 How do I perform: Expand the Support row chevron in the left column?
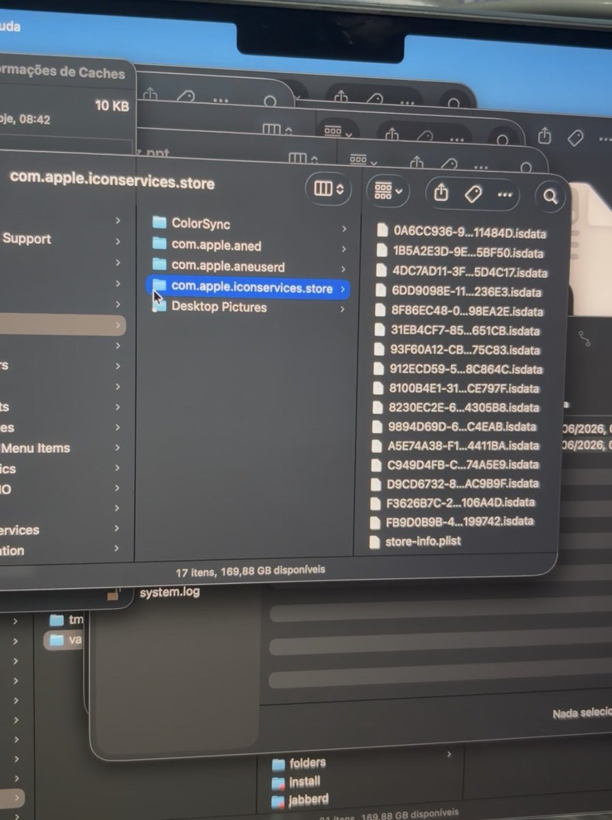click(x=118, y=241)
